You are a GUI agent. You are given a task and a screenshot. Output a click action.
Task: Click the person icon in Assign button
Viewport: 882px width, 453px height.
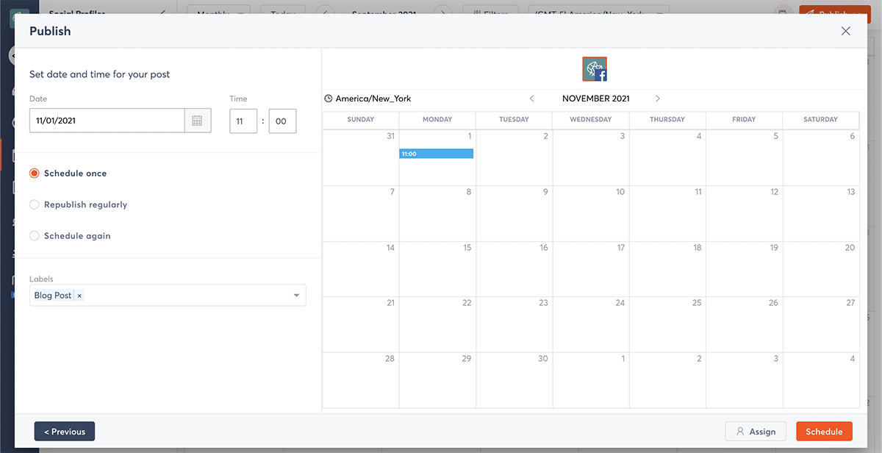[x=740, y=432]
